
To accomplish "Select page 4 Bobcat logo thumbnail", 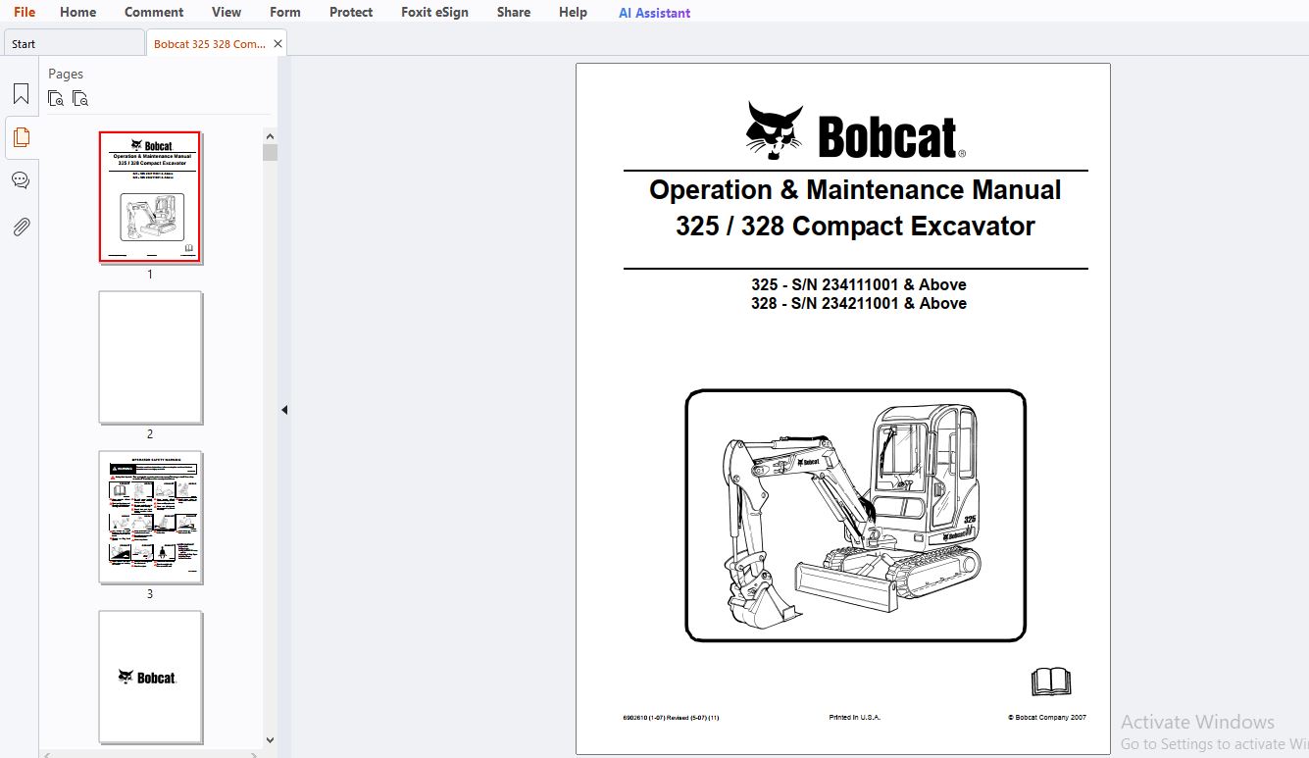I will tap(150, 677).
